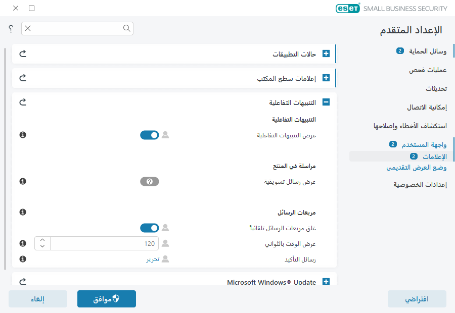Click user icon beside غلق مربعات الرسائل toggle
This screenshot has height=313, width=455.
165,228
